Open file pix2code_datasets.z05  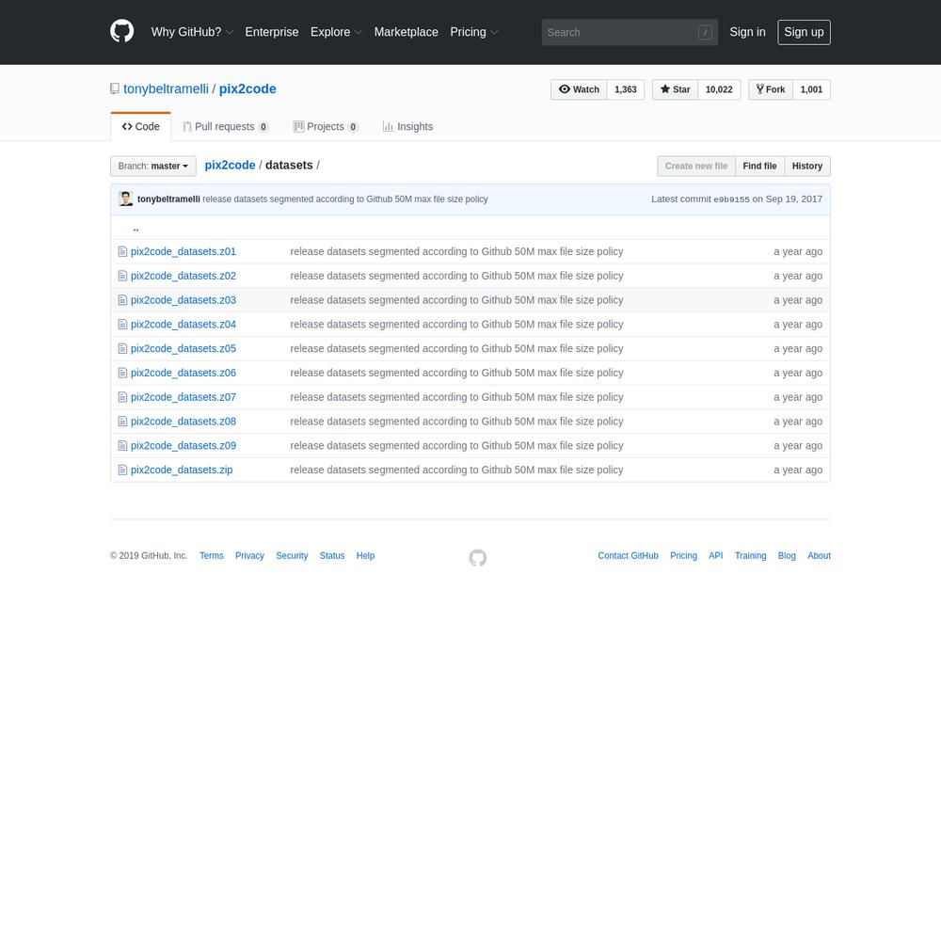click(183, 349)
